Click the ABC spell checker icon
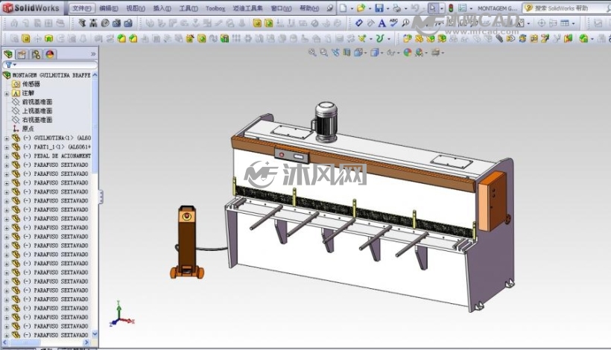The width and height of the screenshot is (611, 350). tap(393, 23)
